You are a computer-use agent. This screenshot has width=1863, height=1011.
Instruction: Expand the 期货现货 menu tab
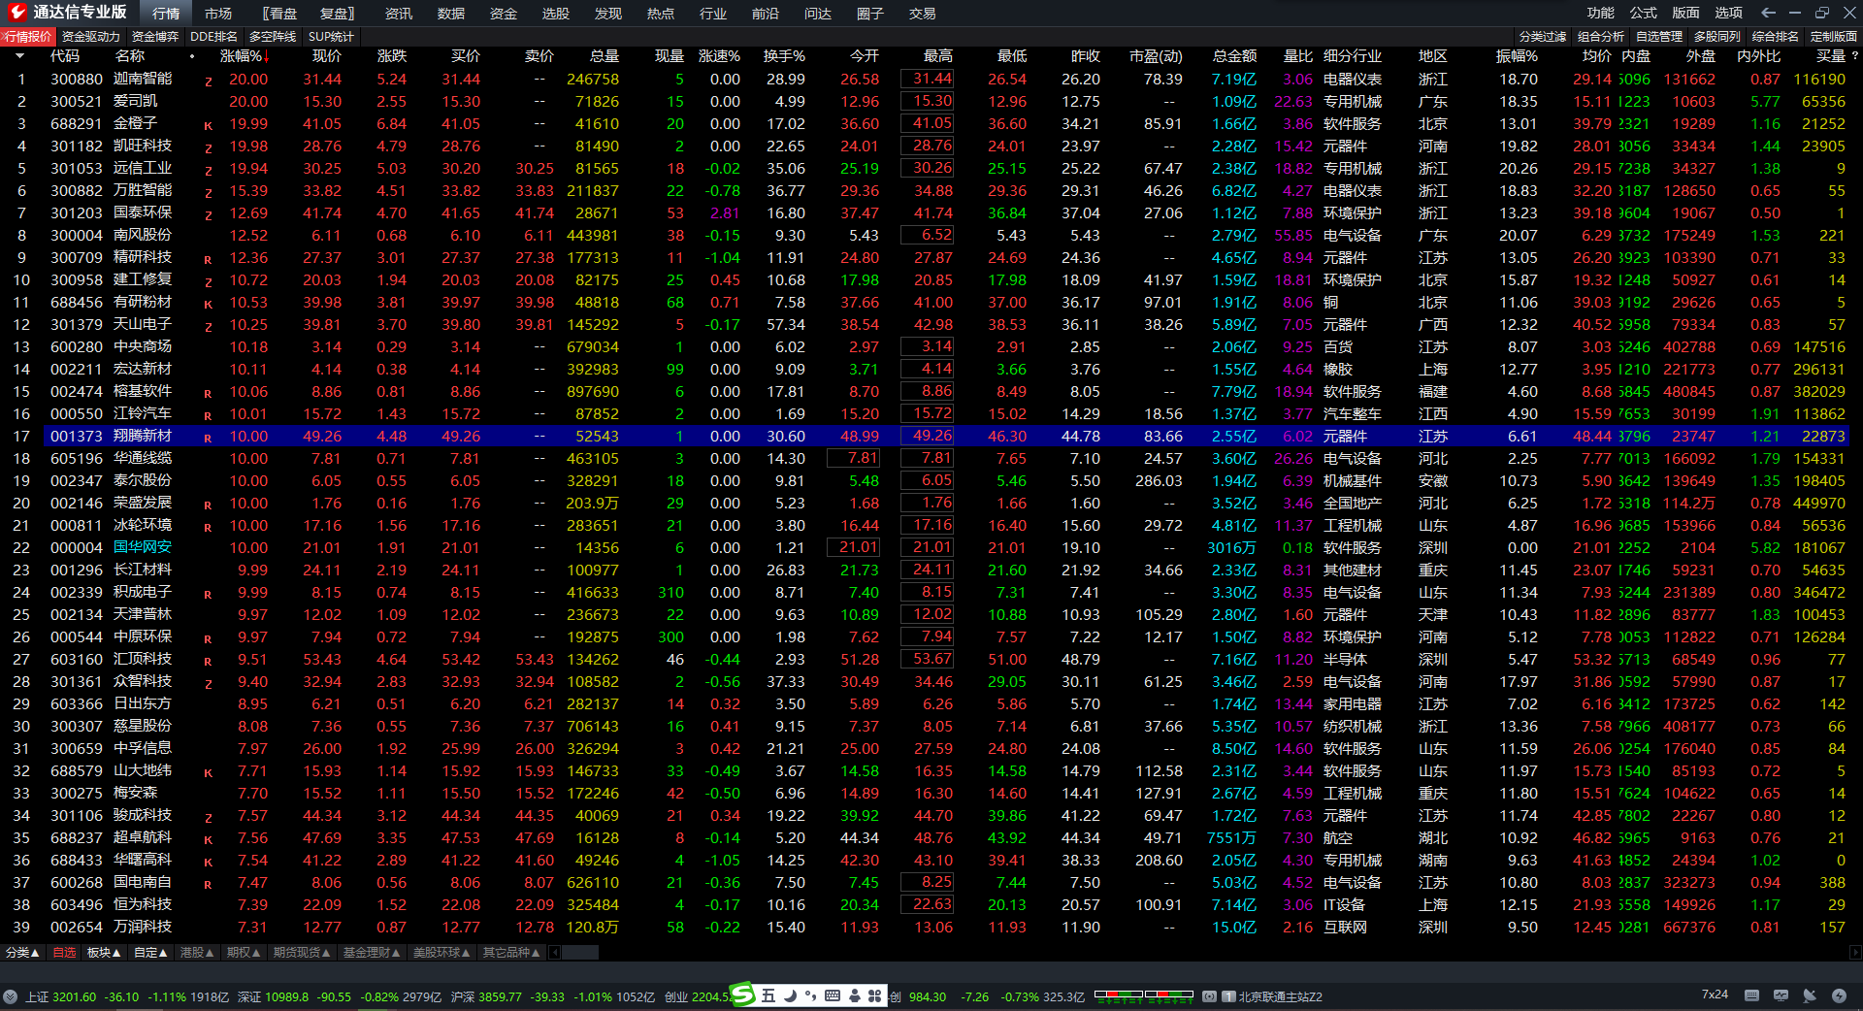[302, 953]
